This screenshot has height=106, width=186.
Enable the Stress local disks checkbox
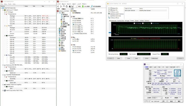point(111,16)
